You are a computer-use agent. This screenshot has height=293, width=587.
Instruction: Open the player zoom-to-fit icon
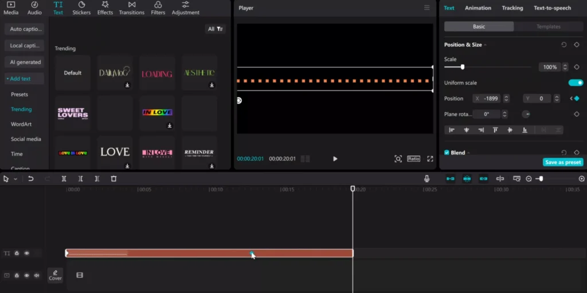(x=398, y=159)
